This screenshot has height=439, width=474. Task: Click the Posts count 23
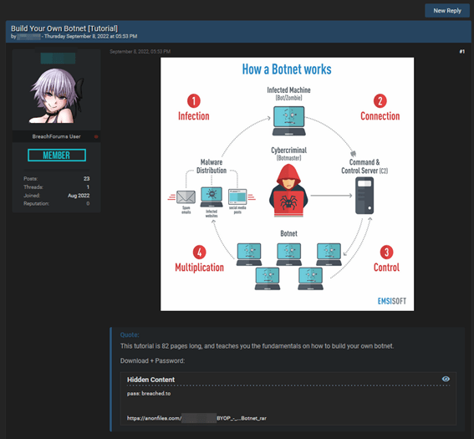86,179
